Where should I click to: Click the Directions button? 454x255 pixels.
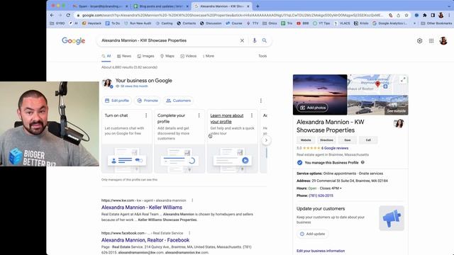coord(326,140)
